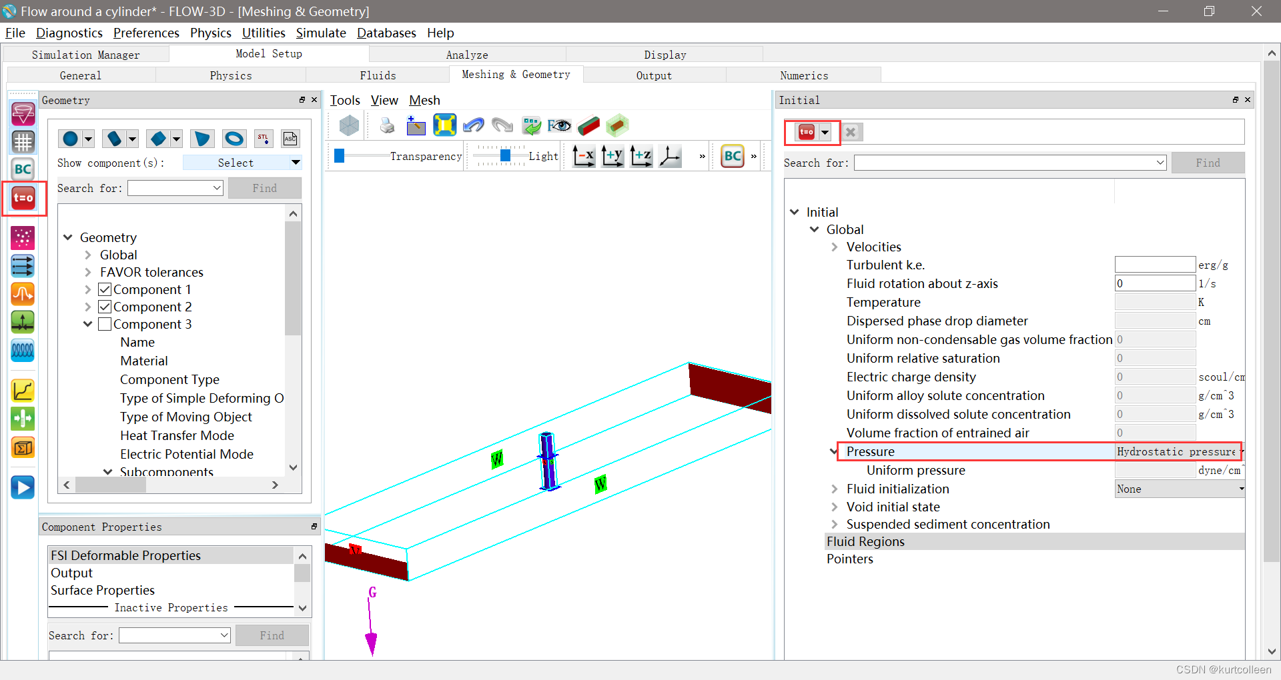1281x680 pixels.
Task: Uncheck the Component 1 checkbox
Action: point(105,289)
